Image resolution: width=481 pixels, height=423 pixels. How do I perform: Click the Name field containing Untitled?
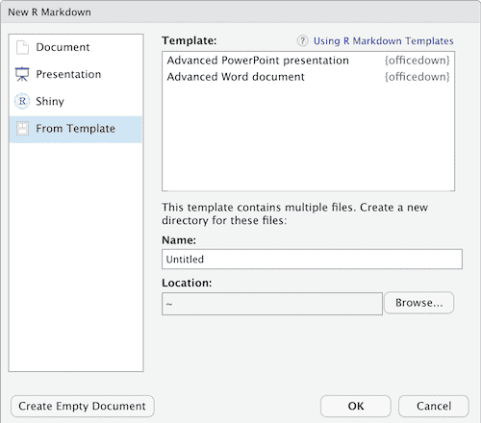(x=312, y=260)
